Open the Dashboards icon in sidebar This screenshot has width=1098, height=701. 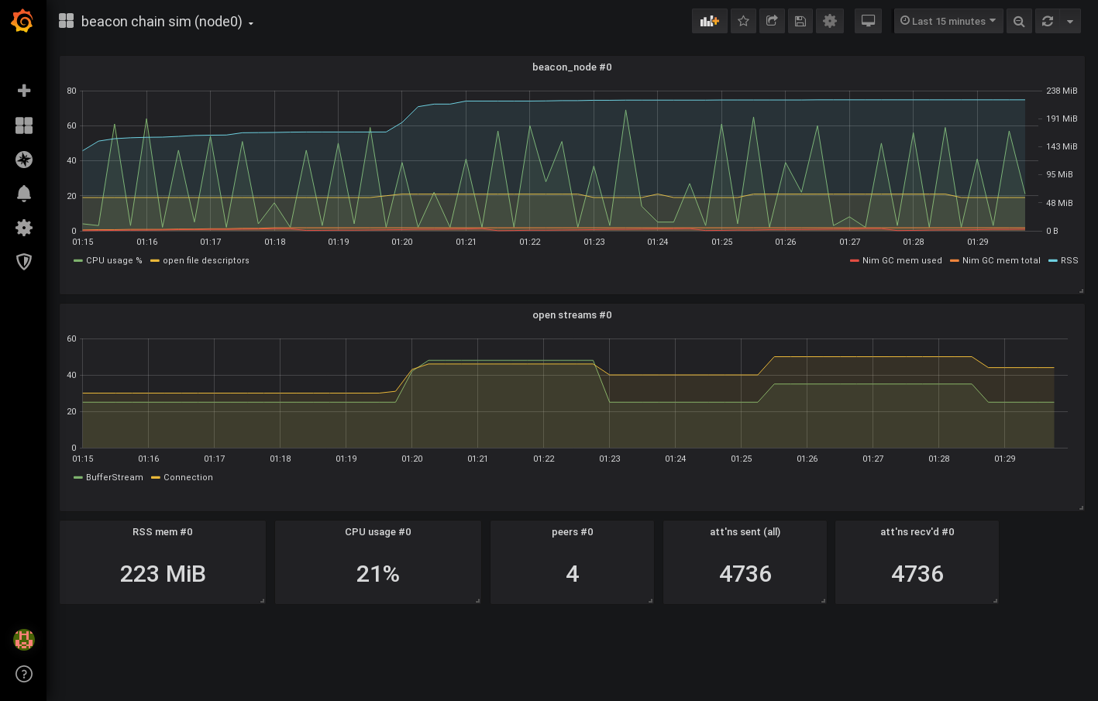point(24,125)
